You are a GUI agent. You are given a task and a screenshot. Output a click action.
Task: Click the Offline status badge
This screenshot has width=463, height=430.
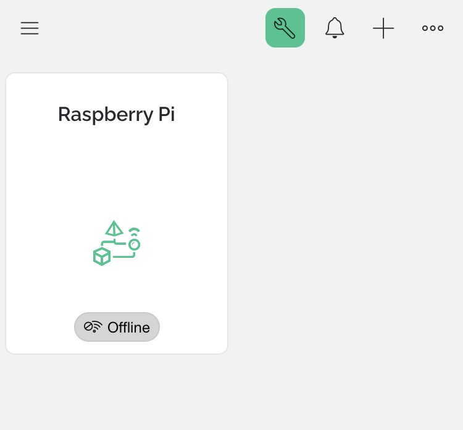pos(117,327)
